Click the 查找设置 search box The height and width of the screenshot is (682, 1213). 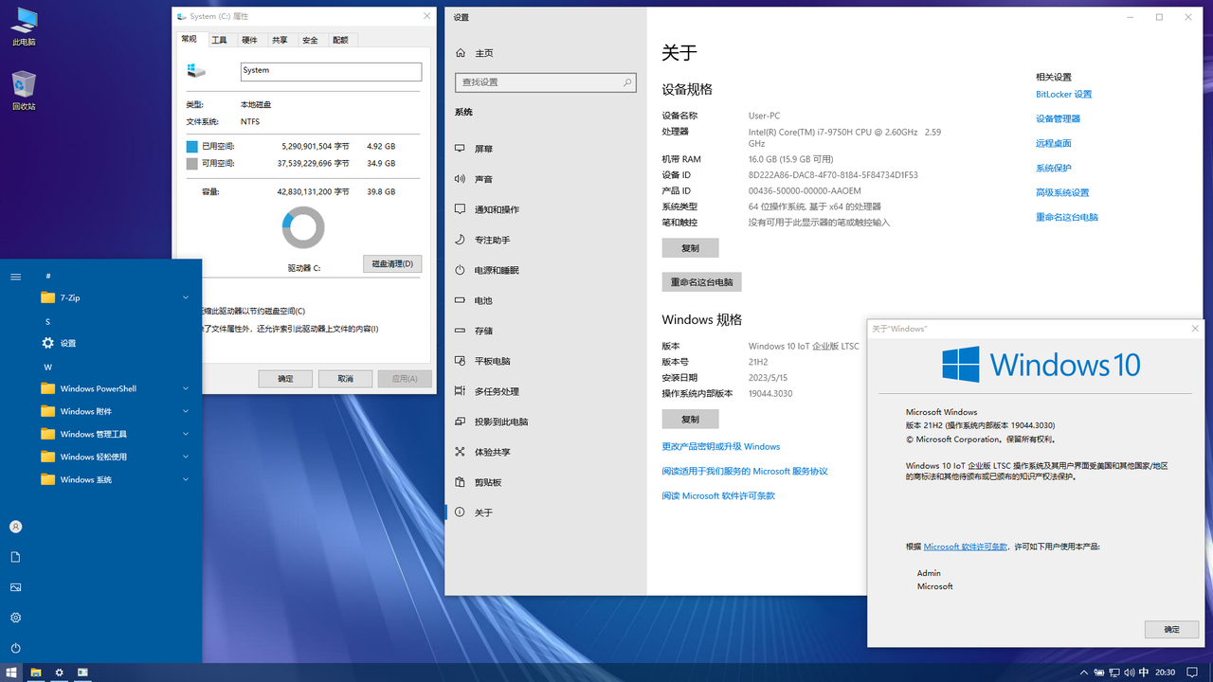(x=545, y=82)
